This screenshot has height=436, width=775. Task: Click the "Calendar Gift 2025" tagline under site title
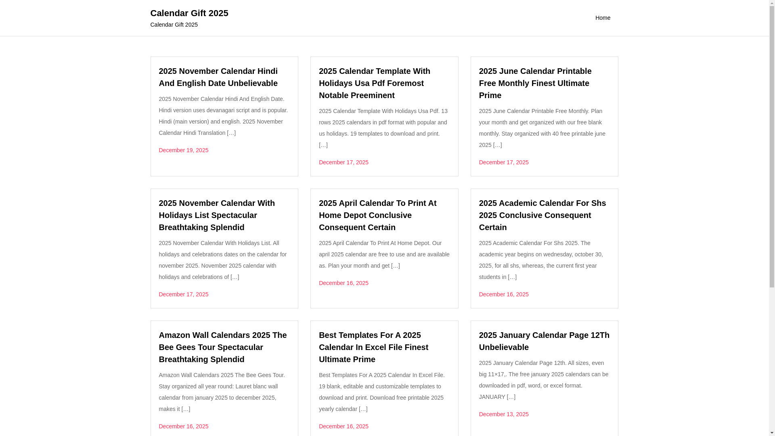174,25
